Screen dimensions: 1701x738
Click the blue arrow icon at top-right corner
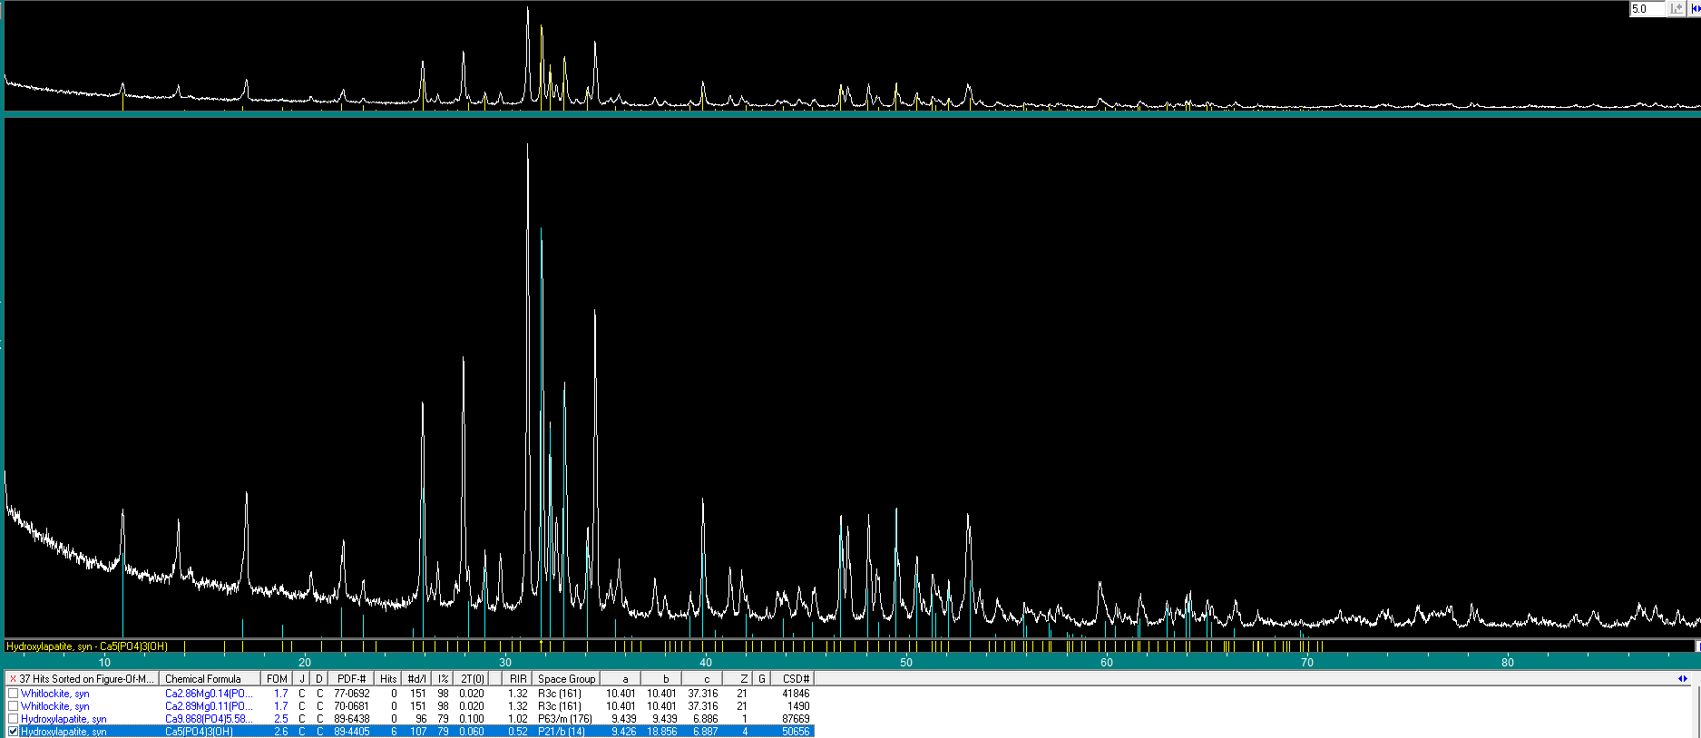pos(1696,9)
